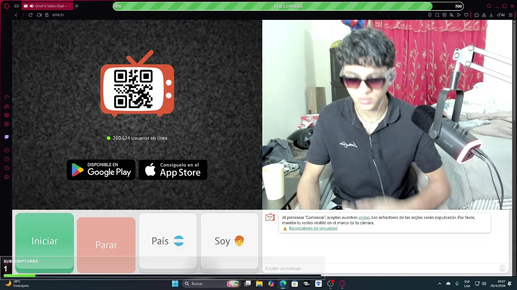Open the extensions puzzle icon
This screenshot has width=517, height=290.
(x=477, y=15)
